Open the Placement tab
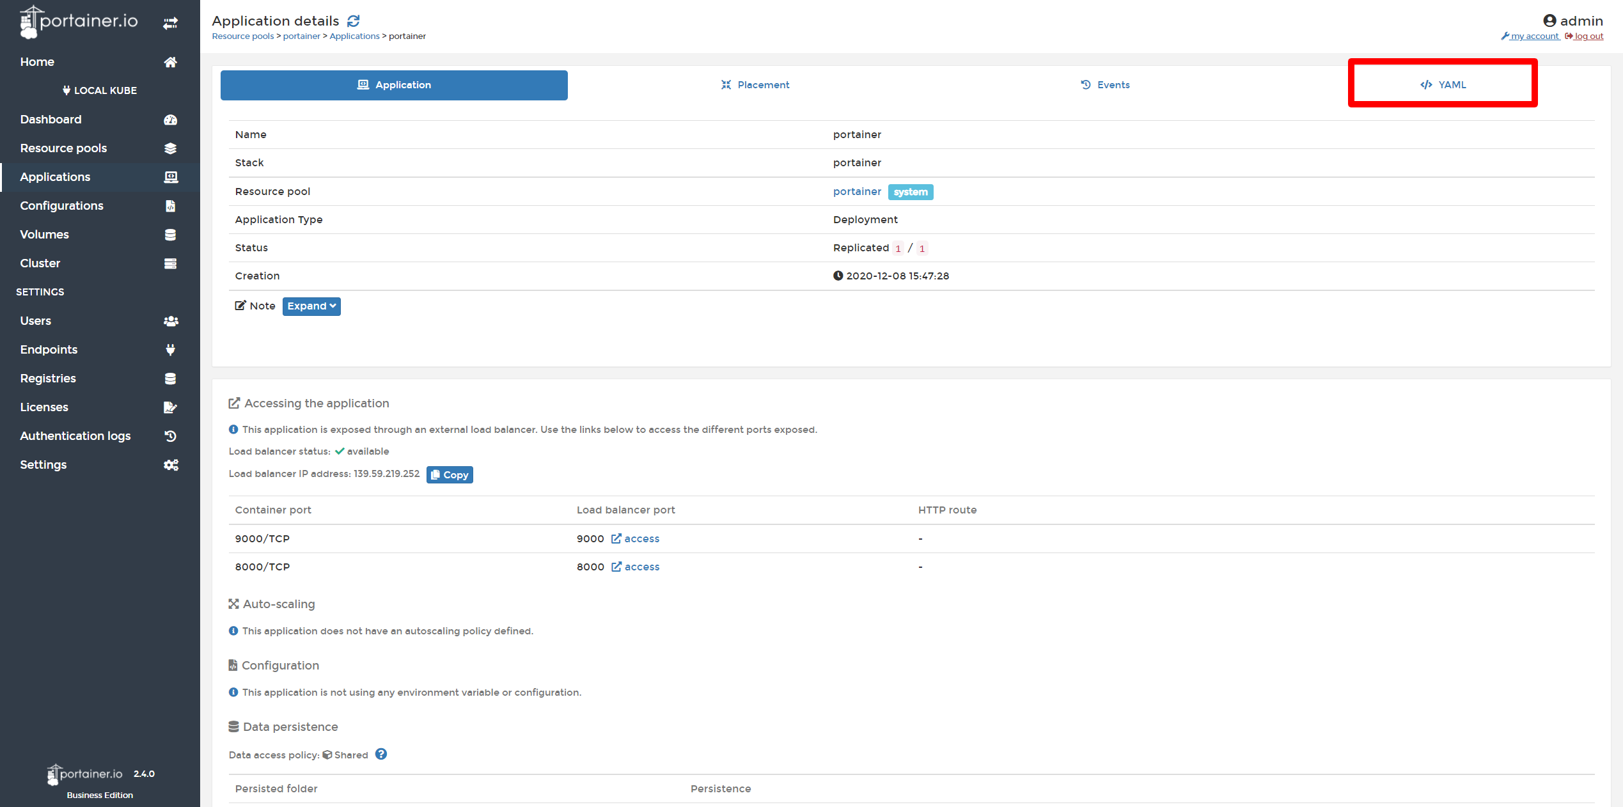Viewport: 1623px width, 807px height. (x=755, y=85)
